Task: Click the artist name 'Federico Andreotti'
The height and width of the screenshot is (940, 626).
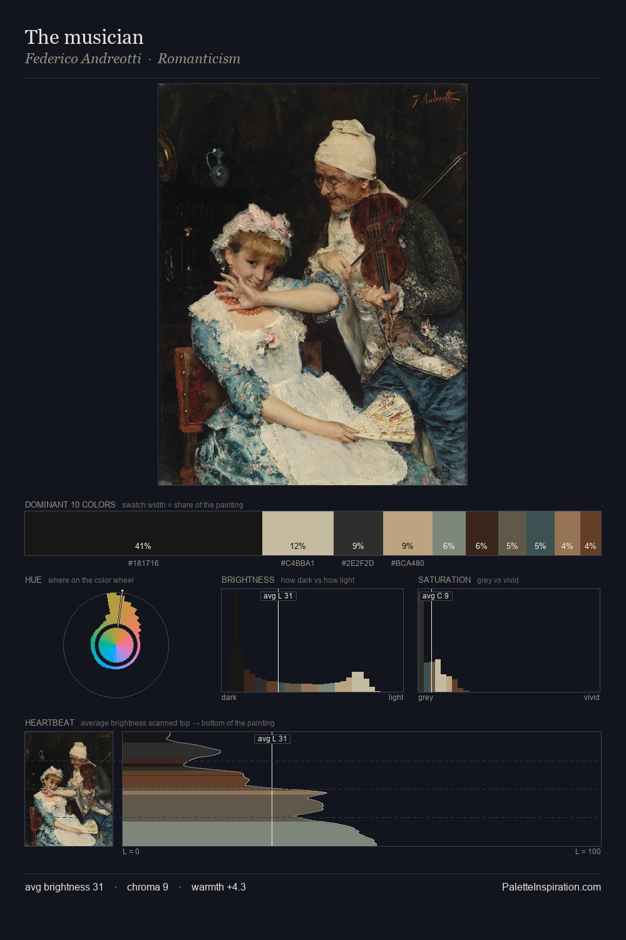Action: (x=83, y=59)
